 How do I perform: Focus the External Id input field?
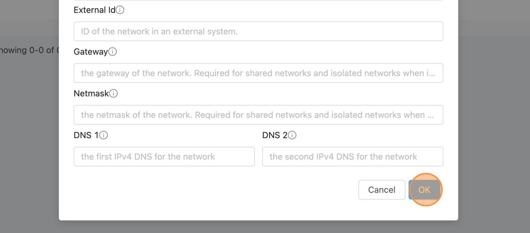coord(258,32)
